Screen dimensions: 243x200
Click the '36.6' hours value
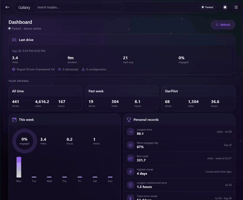(215, 102)
